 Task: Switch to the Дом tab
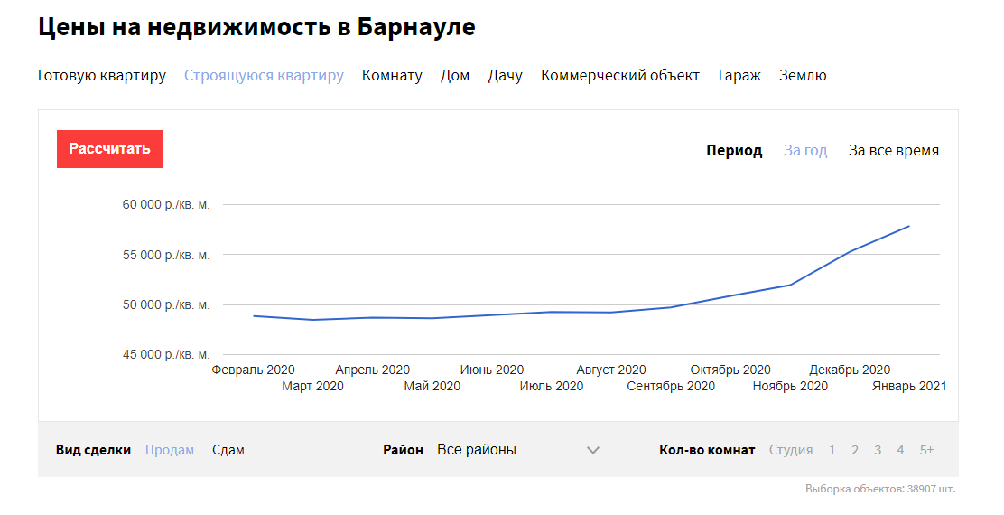(x=455, y=76)
